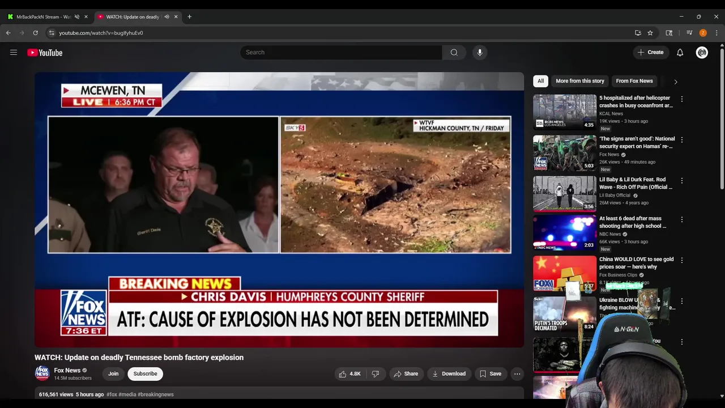Viewport: 725px width, 408px height.
Task: Open 'China WOULD LOVE to see gold' title
Action: point(636,263)
